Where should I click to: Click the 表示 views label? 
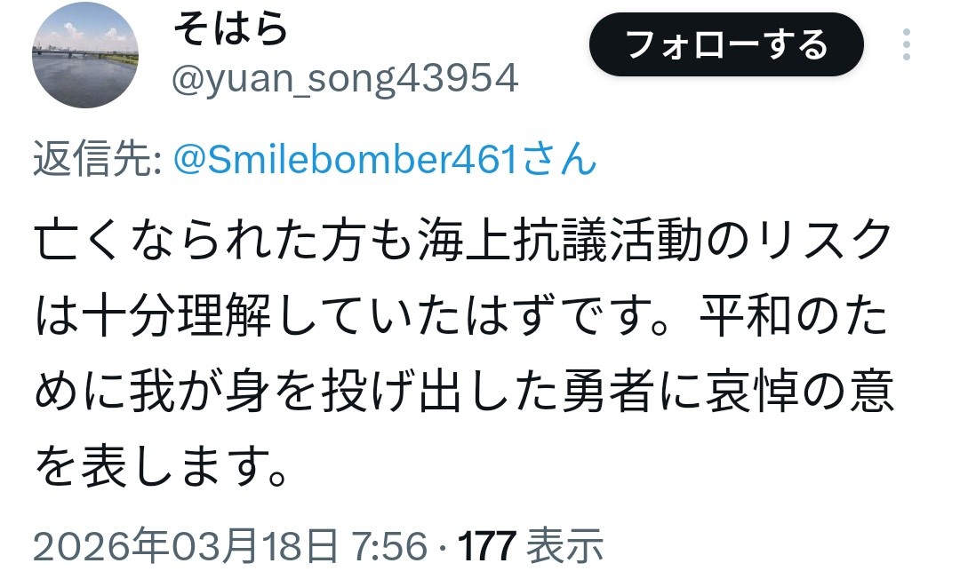[565, 545]
